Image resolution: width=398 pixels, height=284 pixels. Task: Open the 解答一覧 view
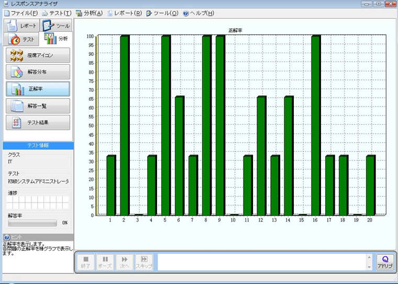38,106
